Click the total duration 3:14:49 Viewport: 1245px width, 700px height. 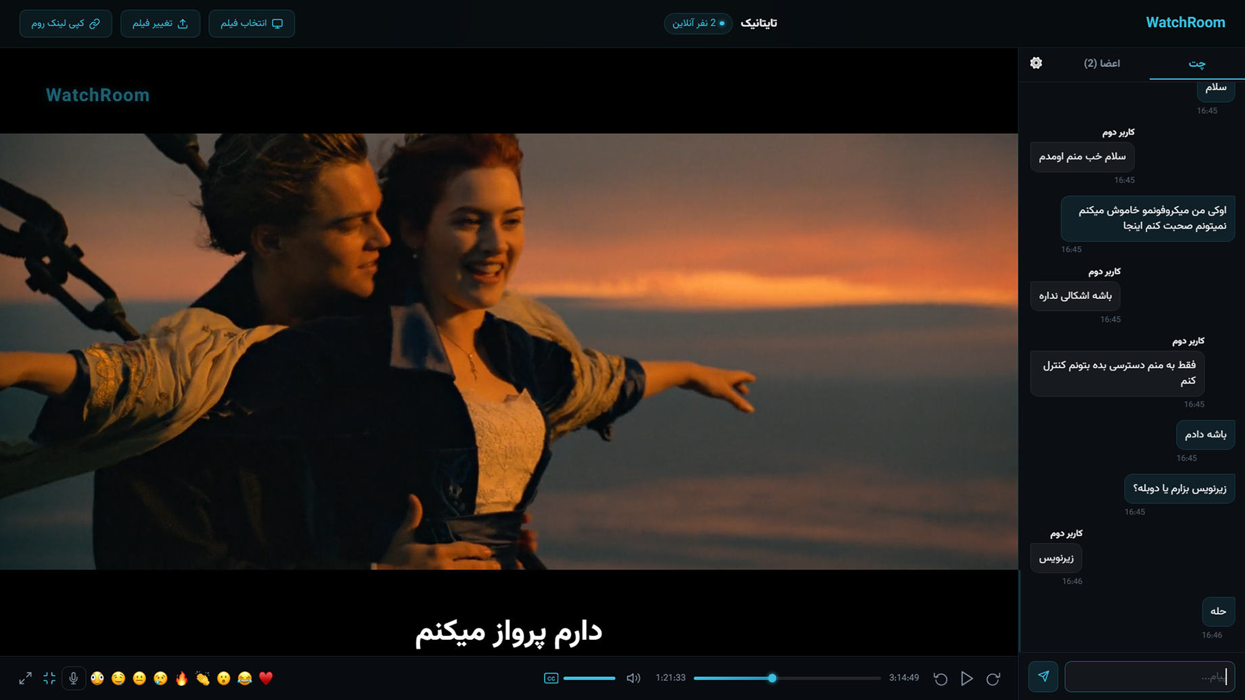(903, 678)
